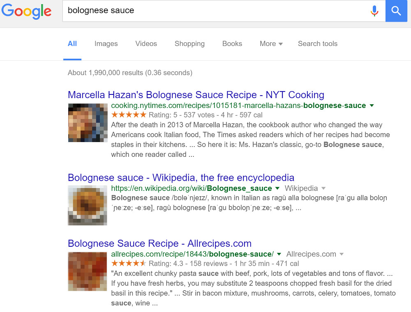Click the Wikipedia Bolognese sauce article image
Viewport: 411px width, 312px height.
(x=87, y=205)
